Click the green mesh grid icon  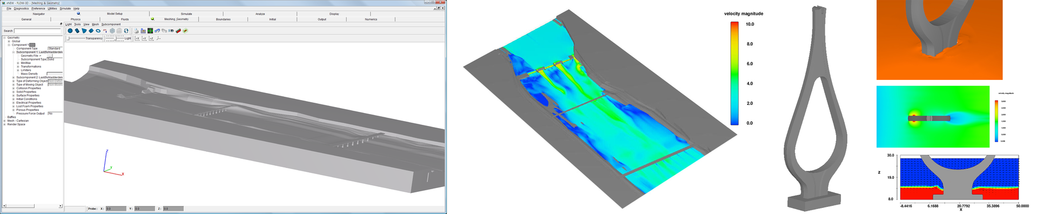click(150, 31)
